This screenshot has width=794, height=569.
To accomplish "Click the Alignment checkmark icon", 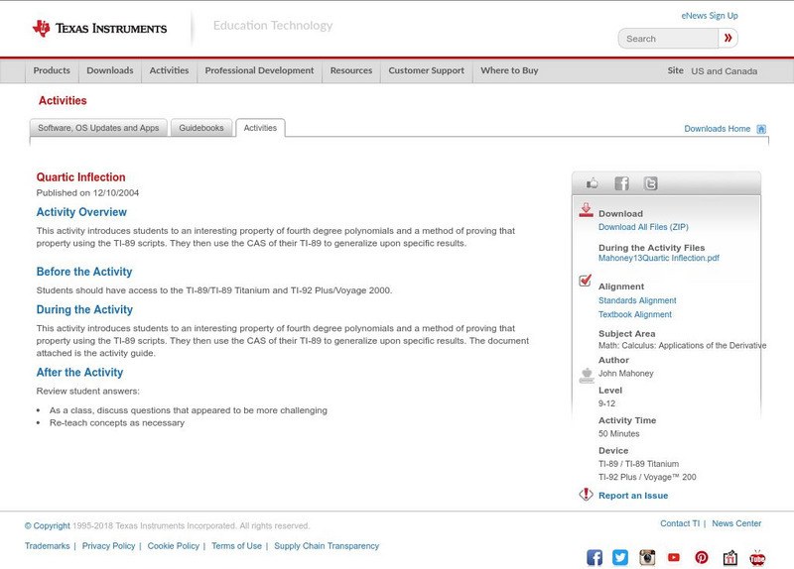I will click(585, 281).
